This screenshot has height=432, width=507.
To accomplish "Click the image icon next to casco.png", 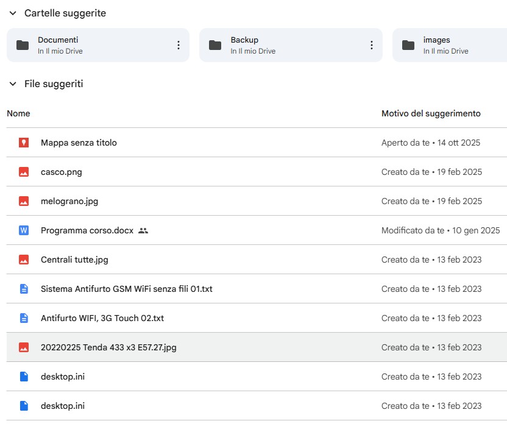I will coord(23,172).
